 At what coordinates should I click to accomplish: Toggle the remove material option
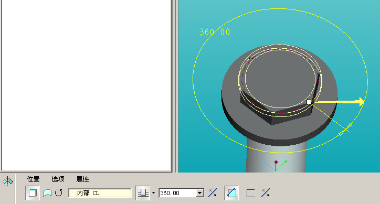pos(231,193)
